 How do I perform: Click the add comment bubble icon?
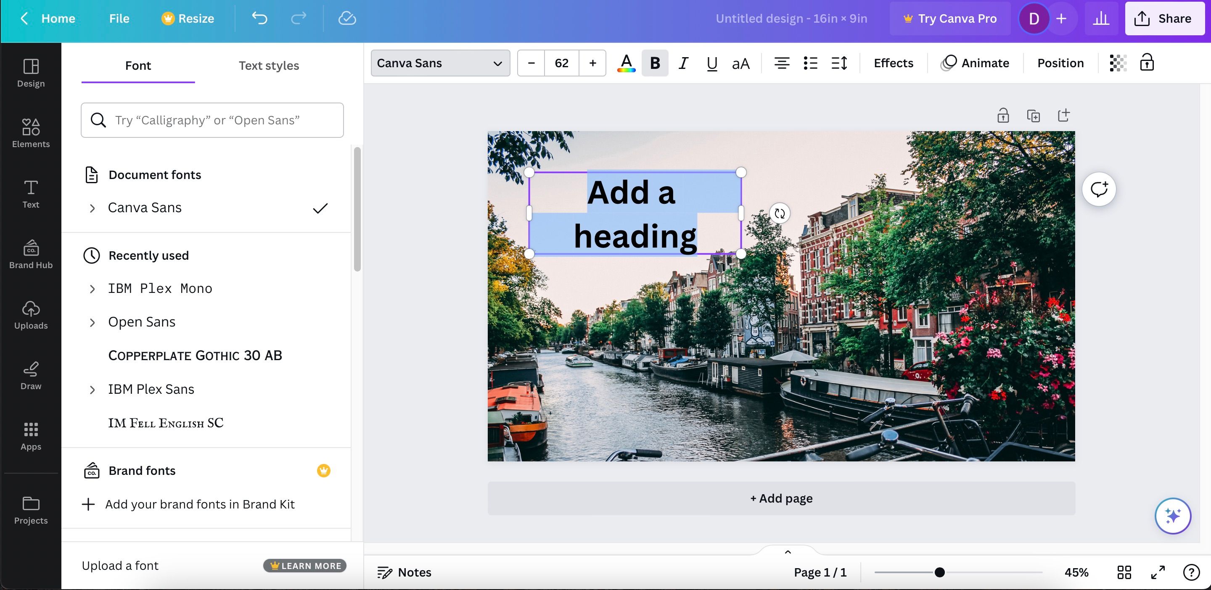1099,189
